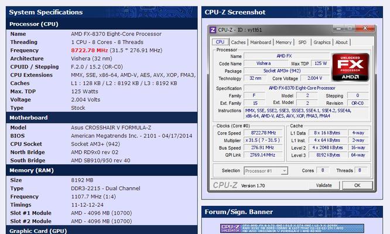Click the memory Size value 8192 MB
This screenshot has height=234, width=390.
pyautogui.click(x=82, y=180)
